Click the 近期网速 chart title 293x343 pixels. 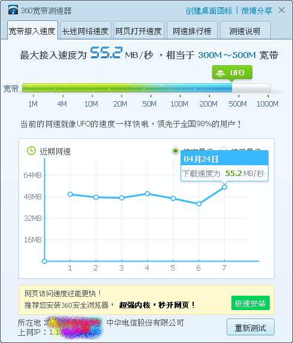click(55, 151)
